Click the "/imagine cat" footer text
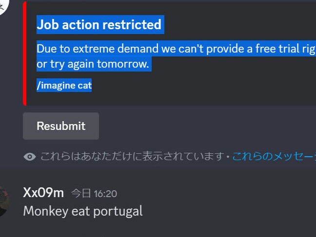The height and width of the screenshot is (237, 316). (x=64, y=86)
